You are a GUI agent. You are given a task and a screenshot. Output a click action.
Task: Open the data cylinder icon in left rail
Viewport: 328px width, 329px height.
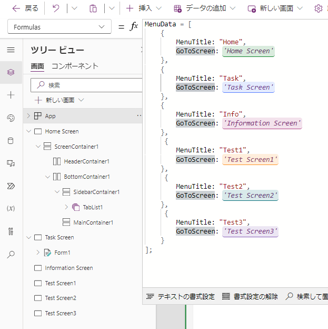click(11, 141)
